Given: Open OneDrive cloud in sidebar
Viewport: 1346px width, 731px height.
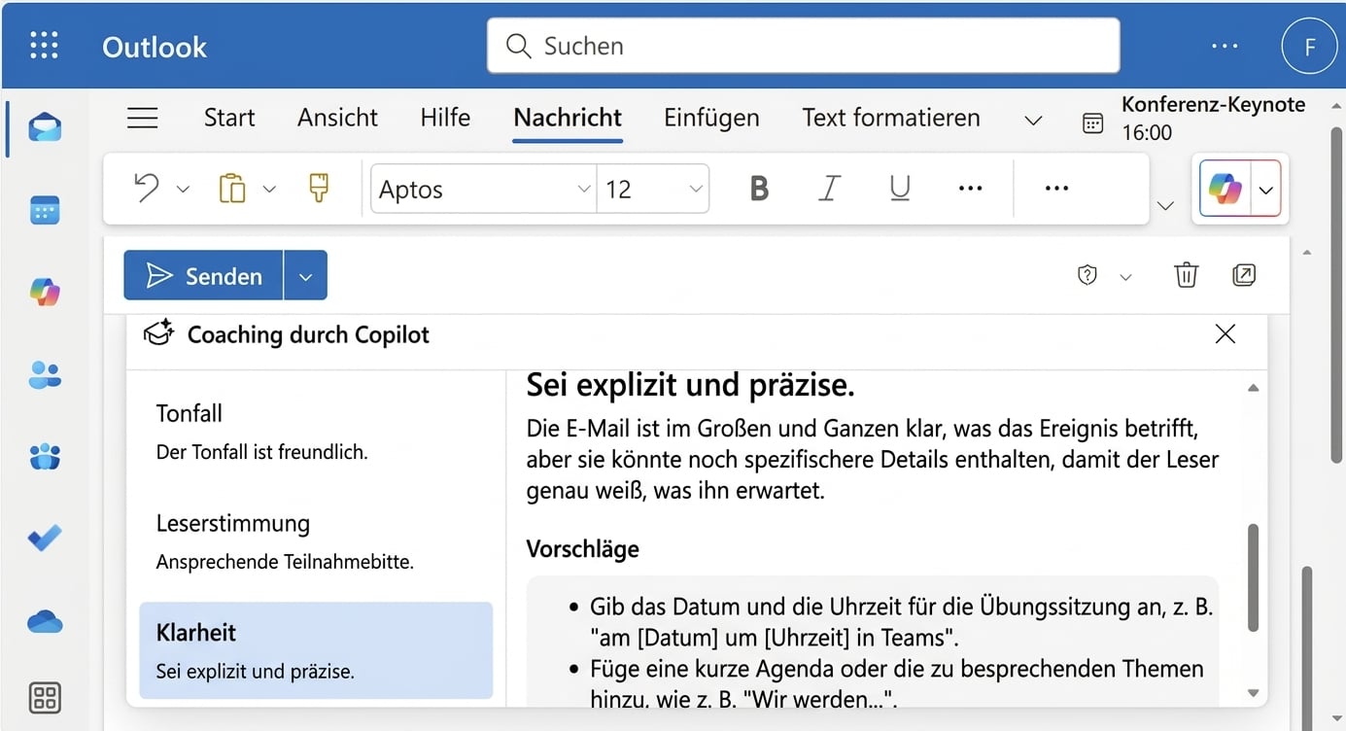Looking at the screenshot, I should click(x=45, y=621).
